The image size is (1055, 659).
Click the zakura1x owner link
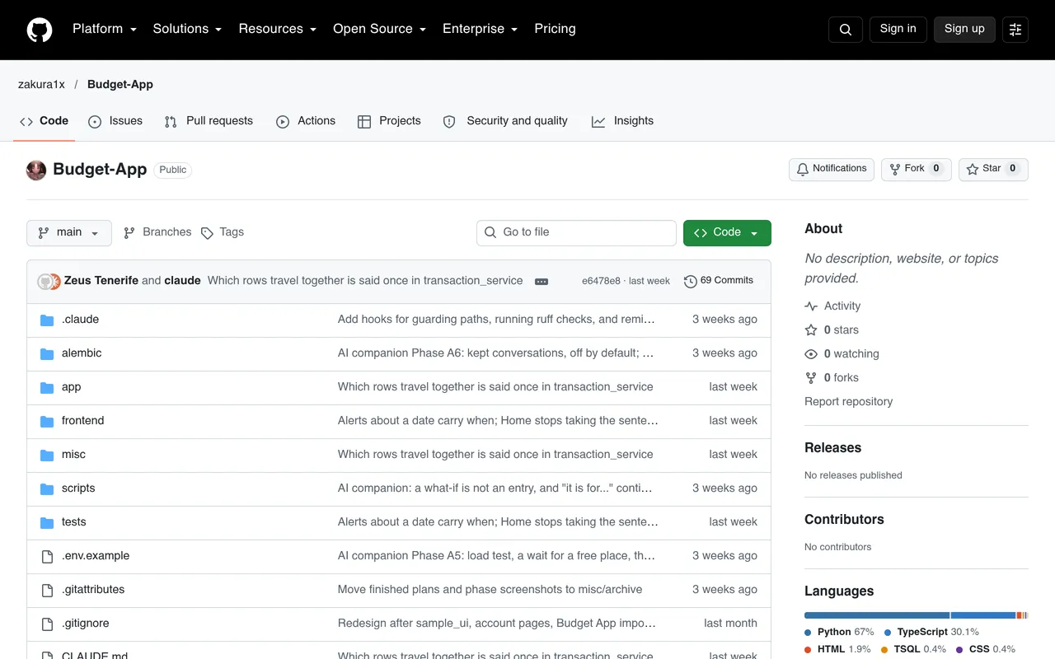pyautogui.click(x=41, y=84)
